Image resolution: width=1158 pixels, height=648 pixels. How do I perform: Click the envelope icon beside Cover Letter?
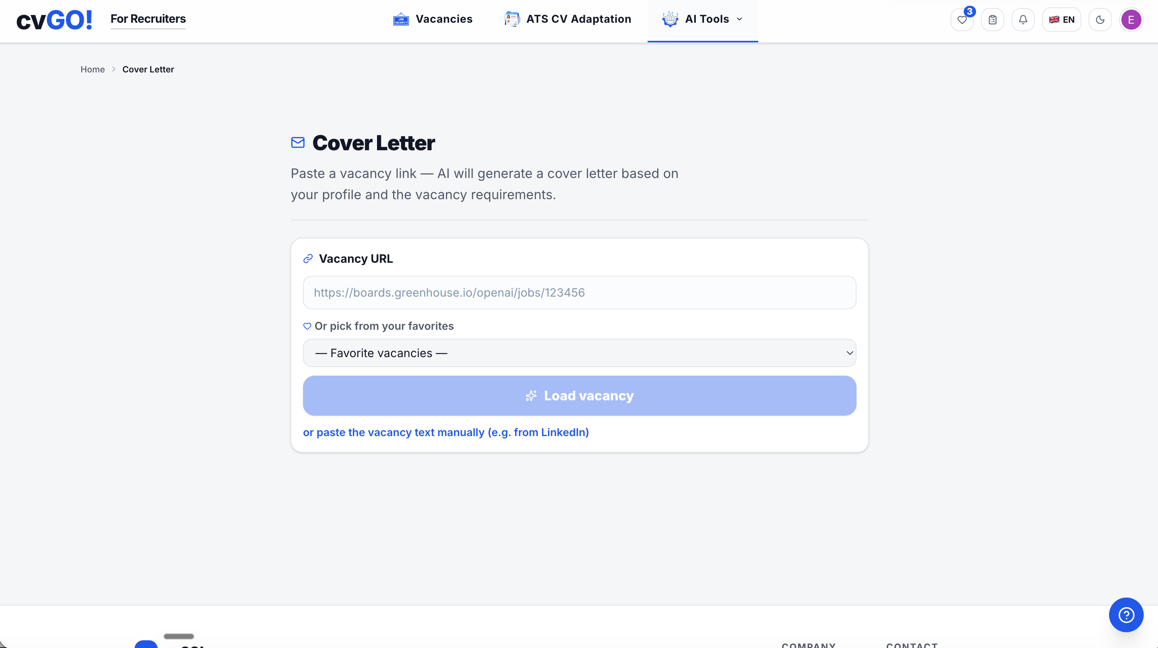coord(298,143)
